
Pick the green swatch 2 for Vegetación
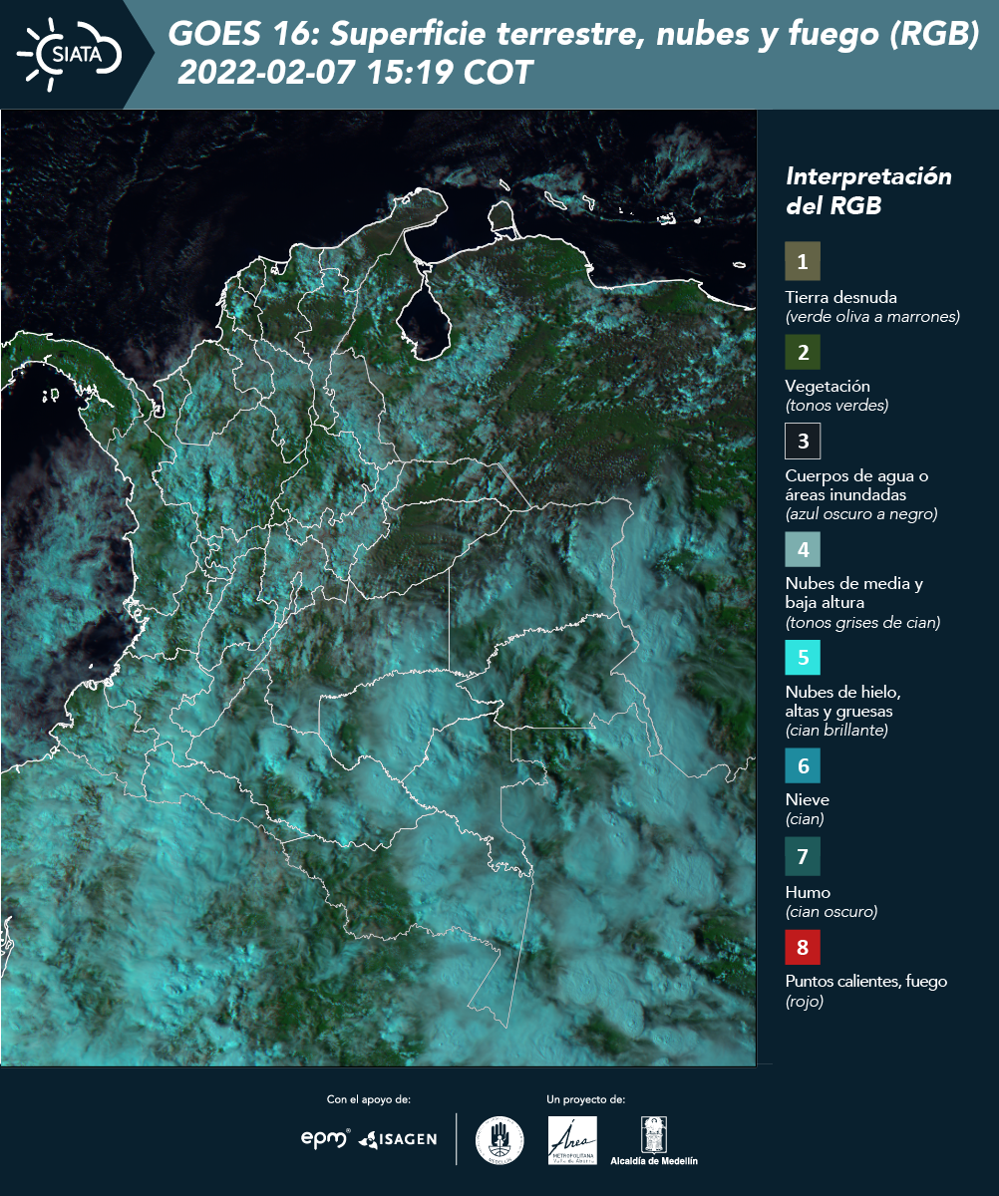pyautogui.click(x=803, y=352)
